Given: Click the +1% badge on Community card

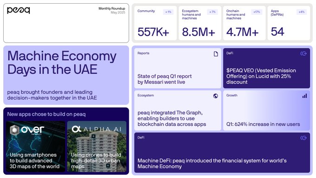Looking at the screenshot, I should [x=168, y=12].
